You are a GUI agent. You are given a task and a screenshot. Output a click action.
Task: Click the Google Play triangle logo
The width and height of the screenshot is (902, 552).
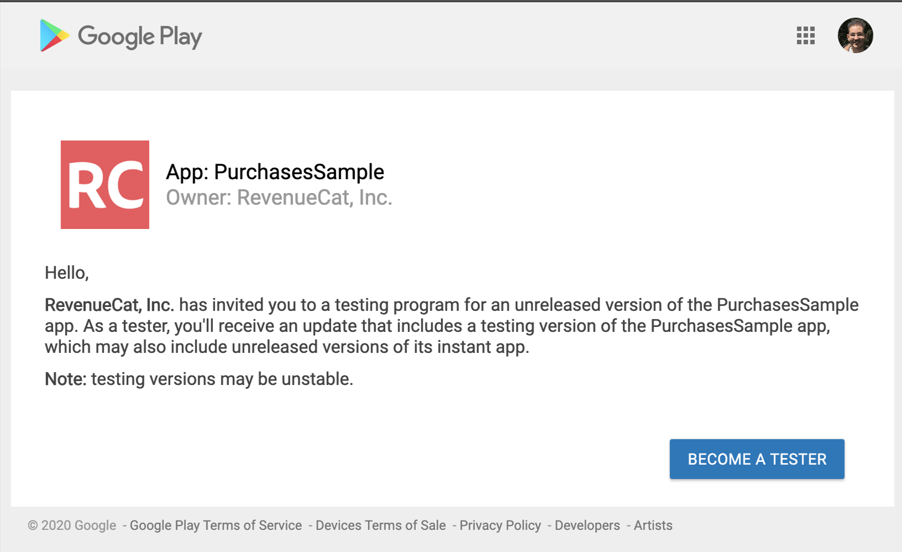point(54,35)
